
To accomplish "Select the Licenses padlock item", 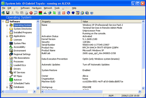I will coord(18,40).
